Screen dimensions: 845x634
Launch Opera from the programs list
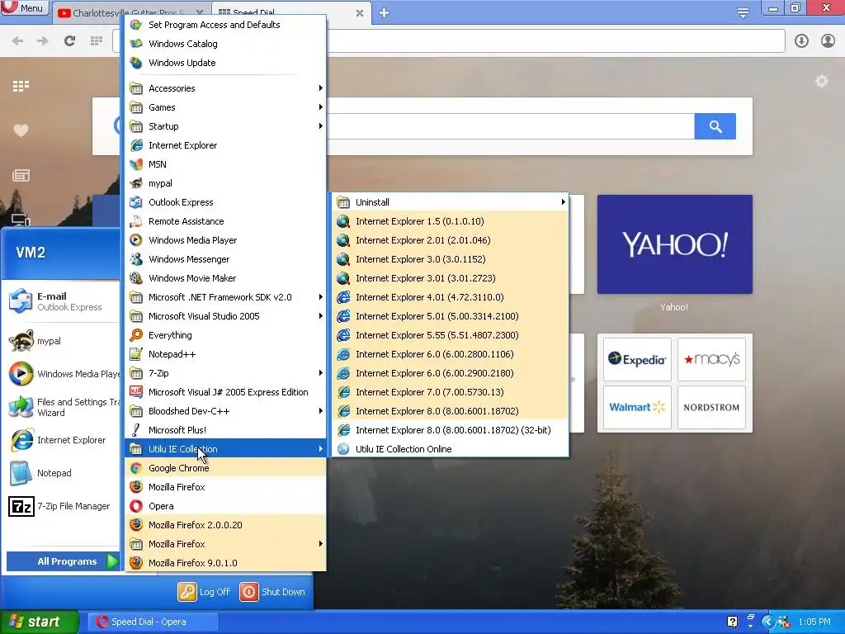click(x=225, y=506)
